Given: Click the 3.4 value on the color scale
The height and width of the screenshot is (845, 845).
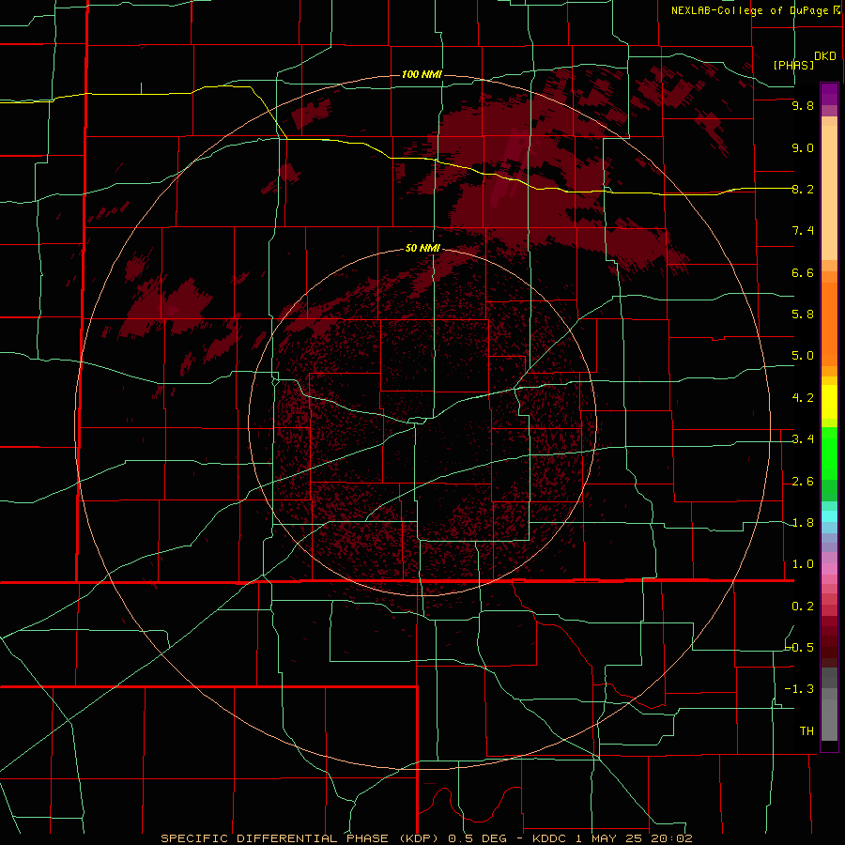Looking at the screenshot, I should point(803,439).
